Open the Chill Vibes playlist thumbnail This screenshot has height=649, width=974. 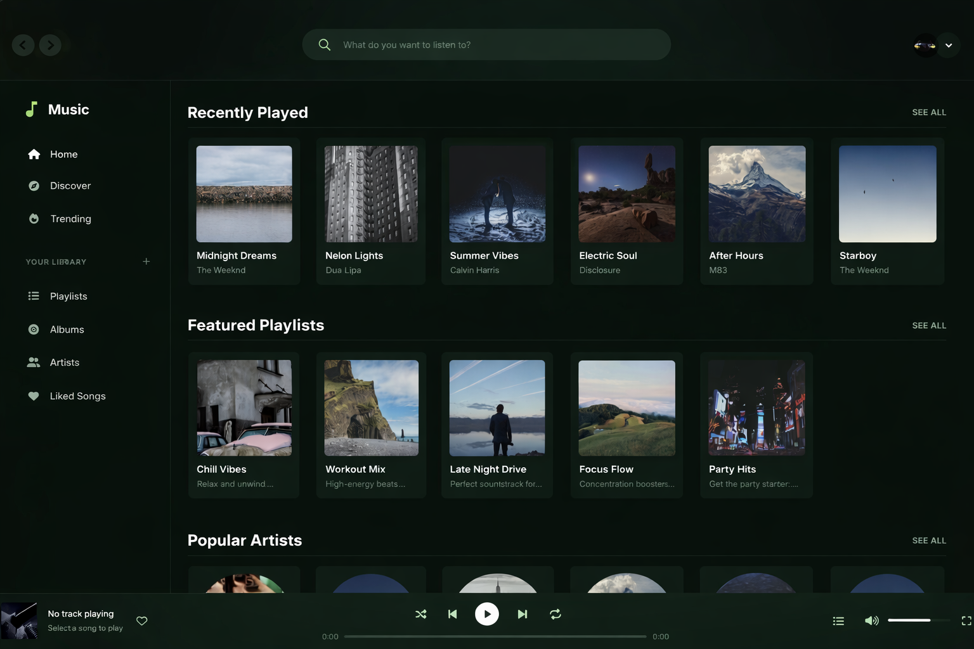tap(243, 408)
